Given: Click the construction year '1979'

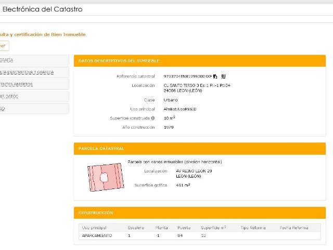Looking at the screenshot, I should pos(169,127).
